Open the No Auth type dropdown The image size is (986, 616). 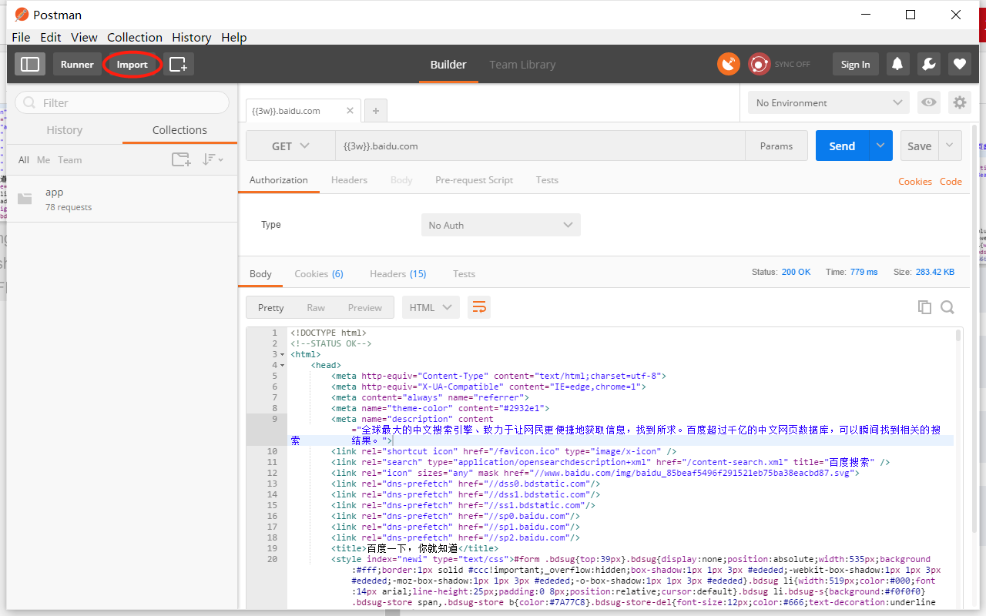click(501, 225)
